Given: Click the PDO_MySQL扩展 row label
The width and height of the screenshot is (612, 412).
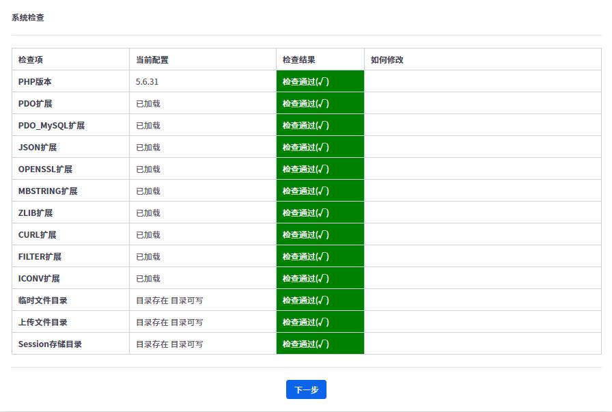Looking at the screenshot, I should 51,126.
